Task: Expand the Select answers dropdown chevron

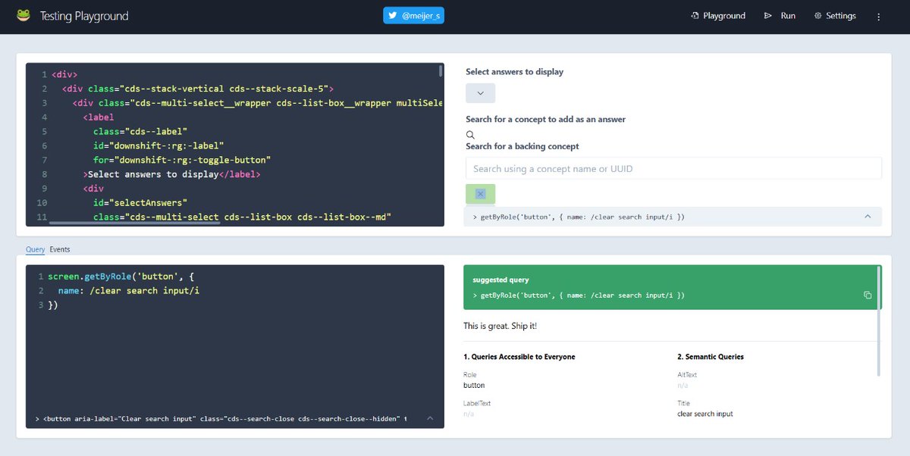Action: click(480, 93)
